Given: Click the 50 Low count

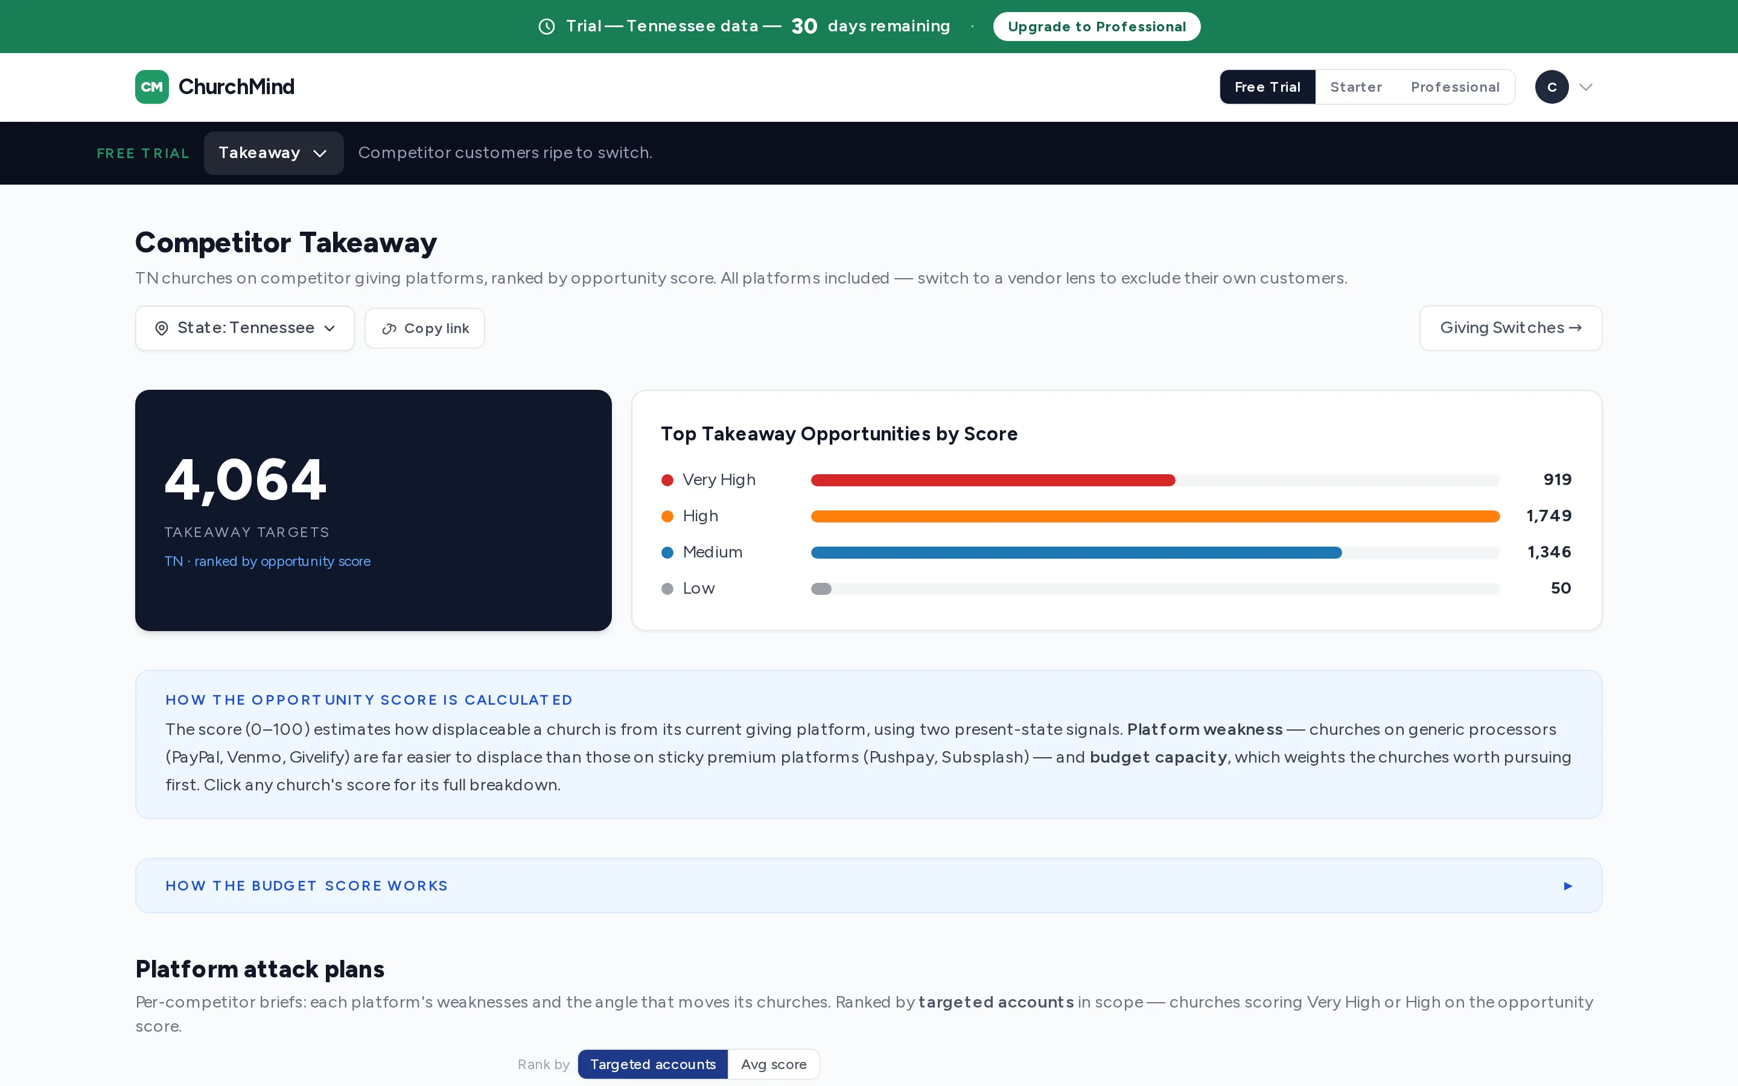Looking at the screenshot, I should point(1561,588).
